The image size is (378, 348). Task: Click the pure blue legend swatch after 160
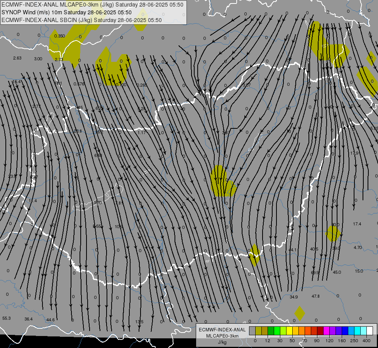click(x=345, y=331)
